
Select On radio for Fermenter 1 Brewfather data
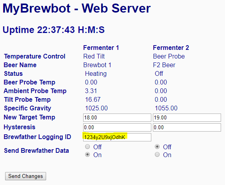click(x=87, y=154)
